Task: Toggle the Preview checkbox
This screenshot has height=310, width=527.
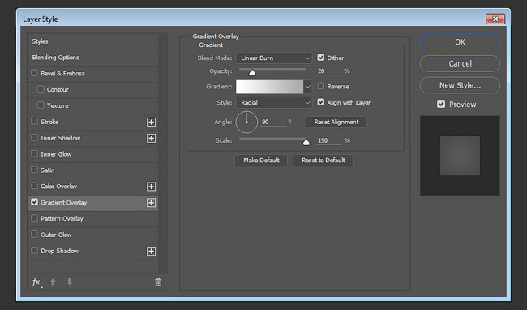Action: tap(441, 104)
